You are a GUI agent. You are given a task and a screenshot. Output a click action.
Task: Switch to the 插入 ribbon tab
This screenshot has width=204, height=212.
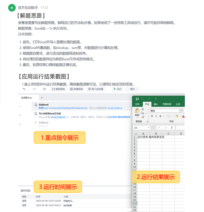point(156,104)
